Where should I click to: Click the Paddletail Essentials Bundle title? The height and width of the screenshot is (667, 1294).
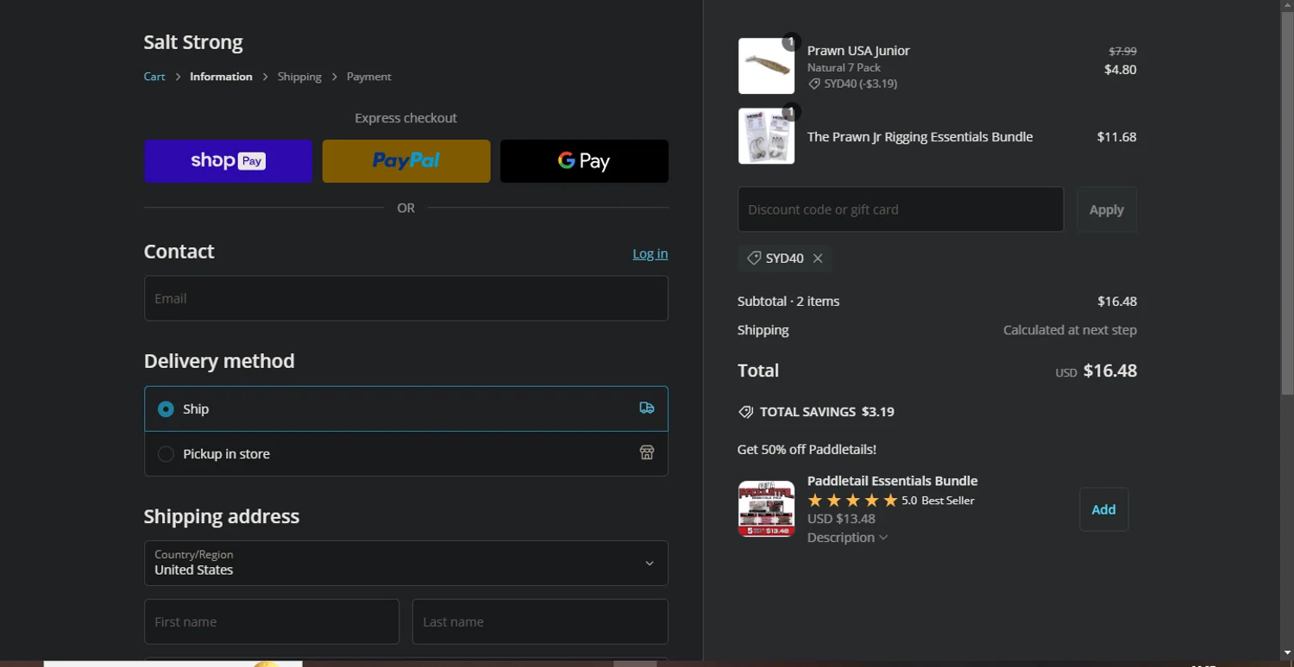click(x=892, y=481)
